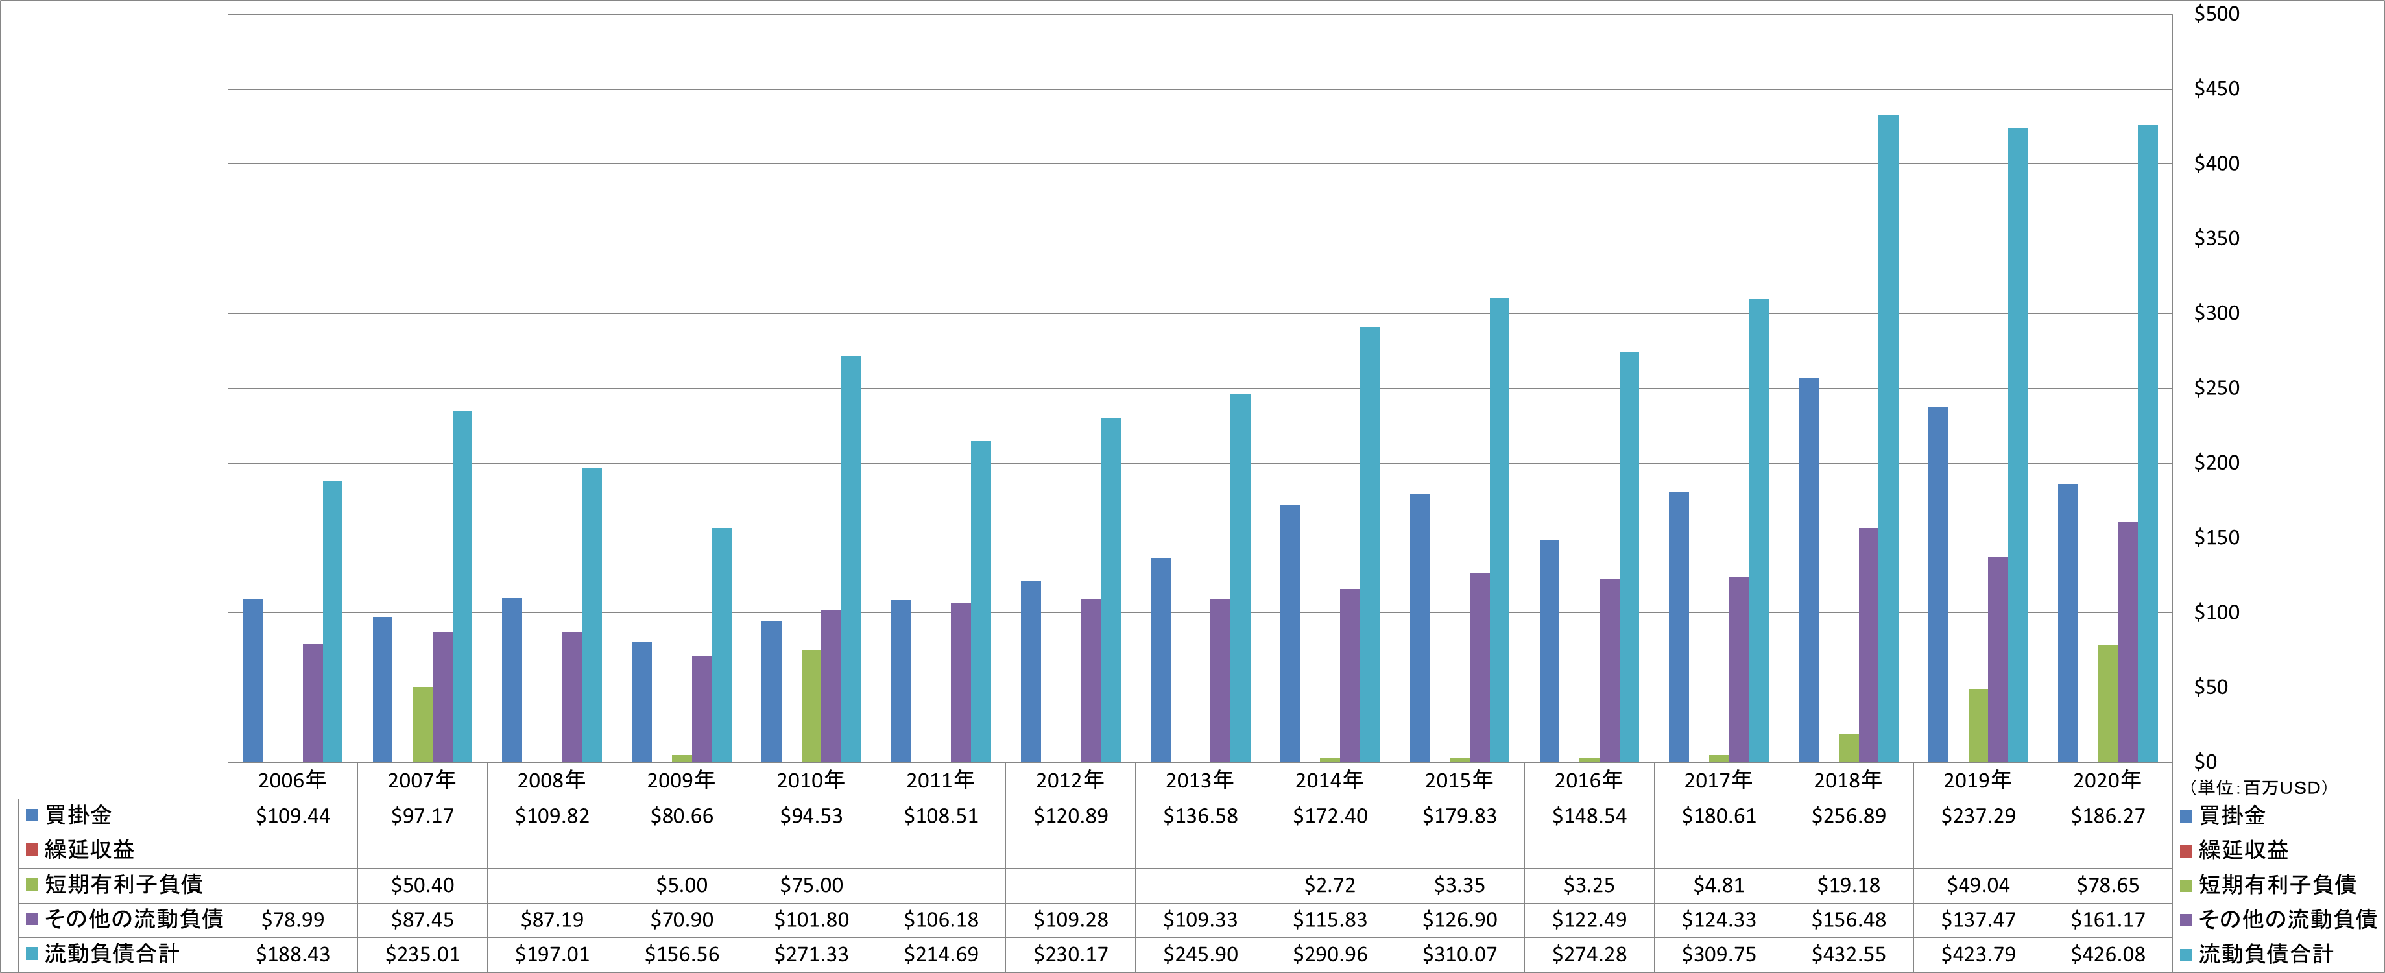Select the $50.40 短期有利子負債 cell
Screen dimensions: 2385x973
pos(422,885)
